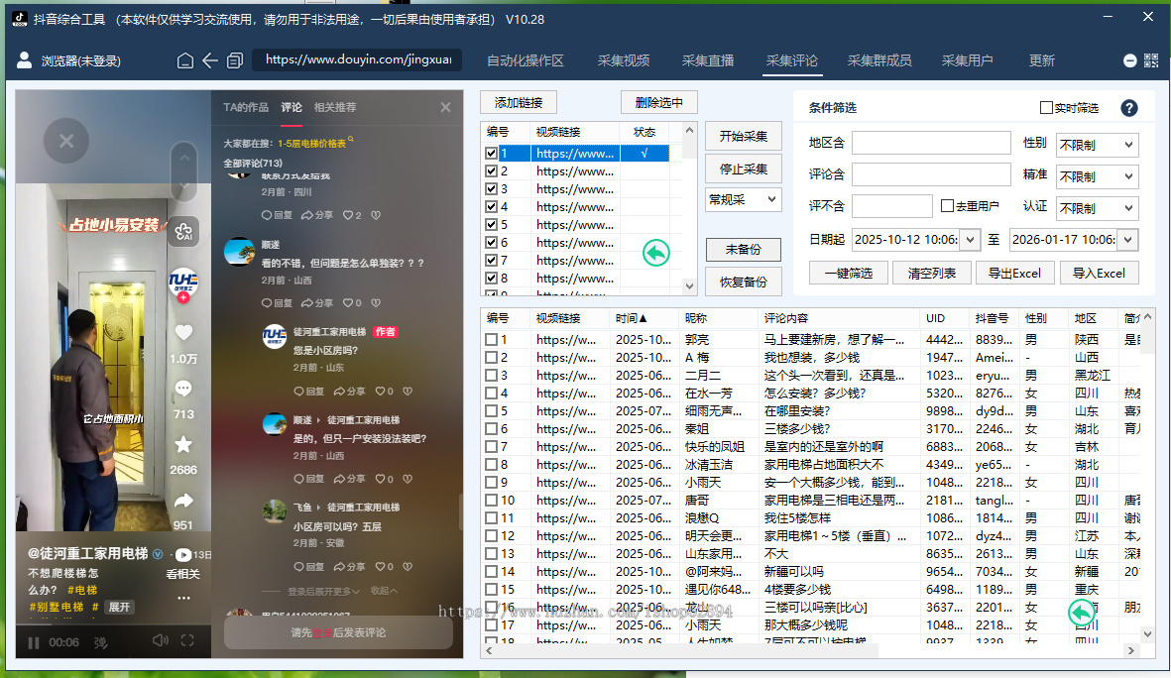
Task: Click the 评论含 input field
Action: (930, 174)
